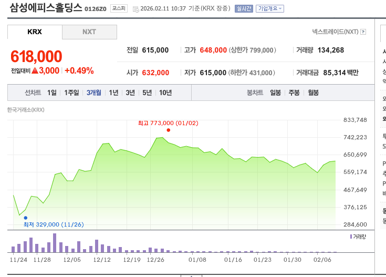386x277 pixels.
Task: Click the 넥스트레이드(NXT) link
Action: (335, 32)
